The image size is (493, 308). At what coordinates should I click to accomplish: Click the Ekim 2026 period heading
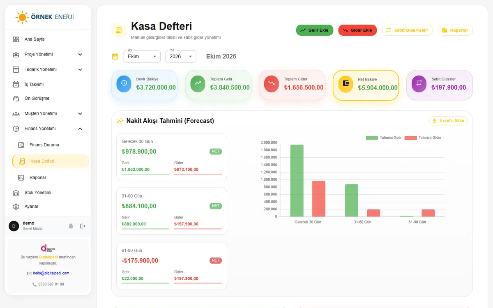click(x=221, y=57)
